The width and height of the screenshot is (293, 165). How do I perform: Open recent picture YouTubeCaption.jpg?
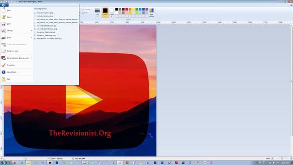(56, 16)
